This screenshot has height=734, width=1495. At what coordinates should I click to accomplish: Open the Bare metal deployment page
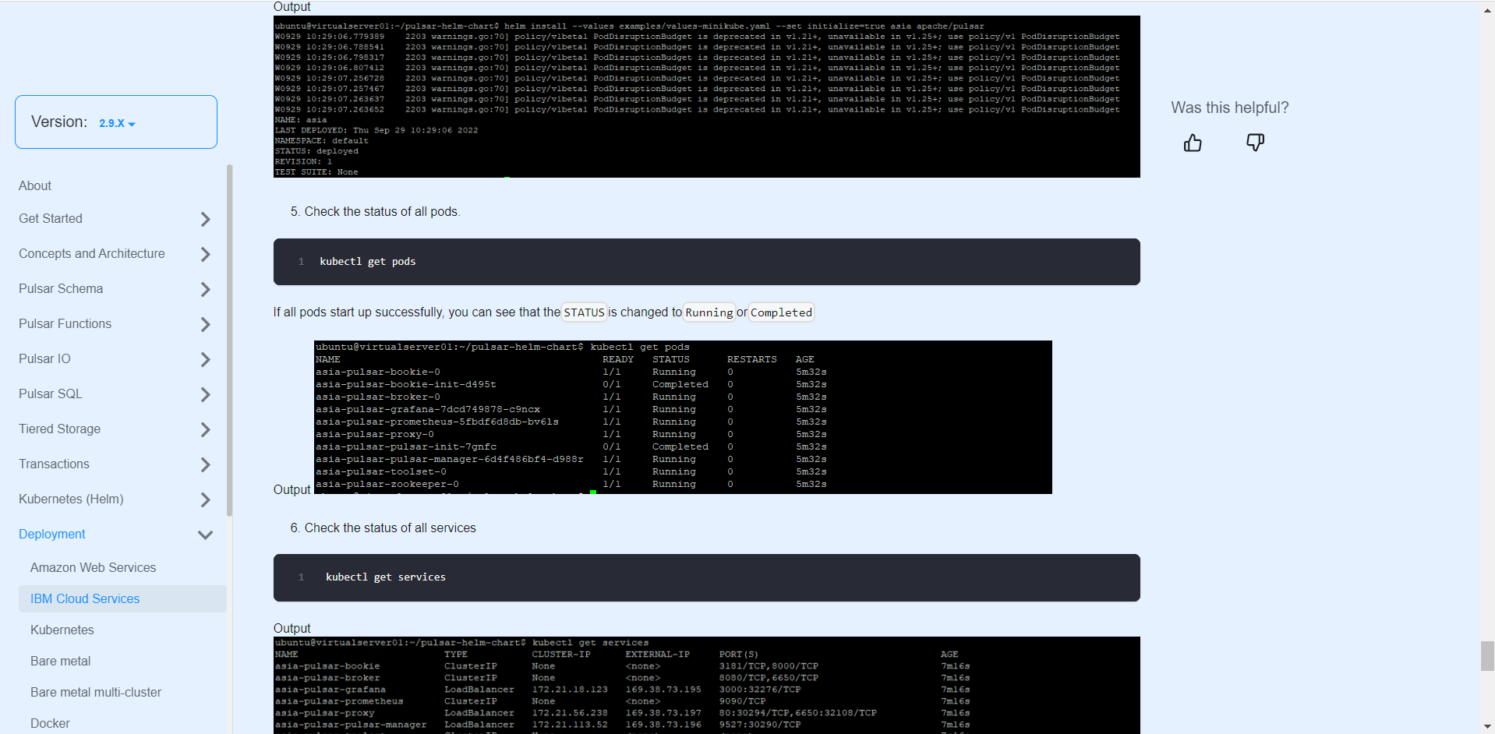[x=60, y=661]
